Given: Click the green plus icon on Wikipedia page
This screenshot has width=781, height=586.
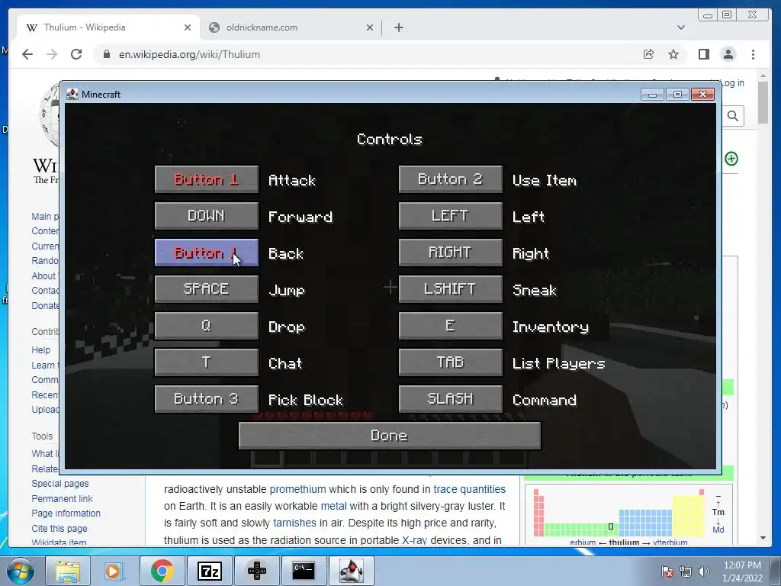Looking at the screenshot, I should pyautogui.click(x=731, y=159).
